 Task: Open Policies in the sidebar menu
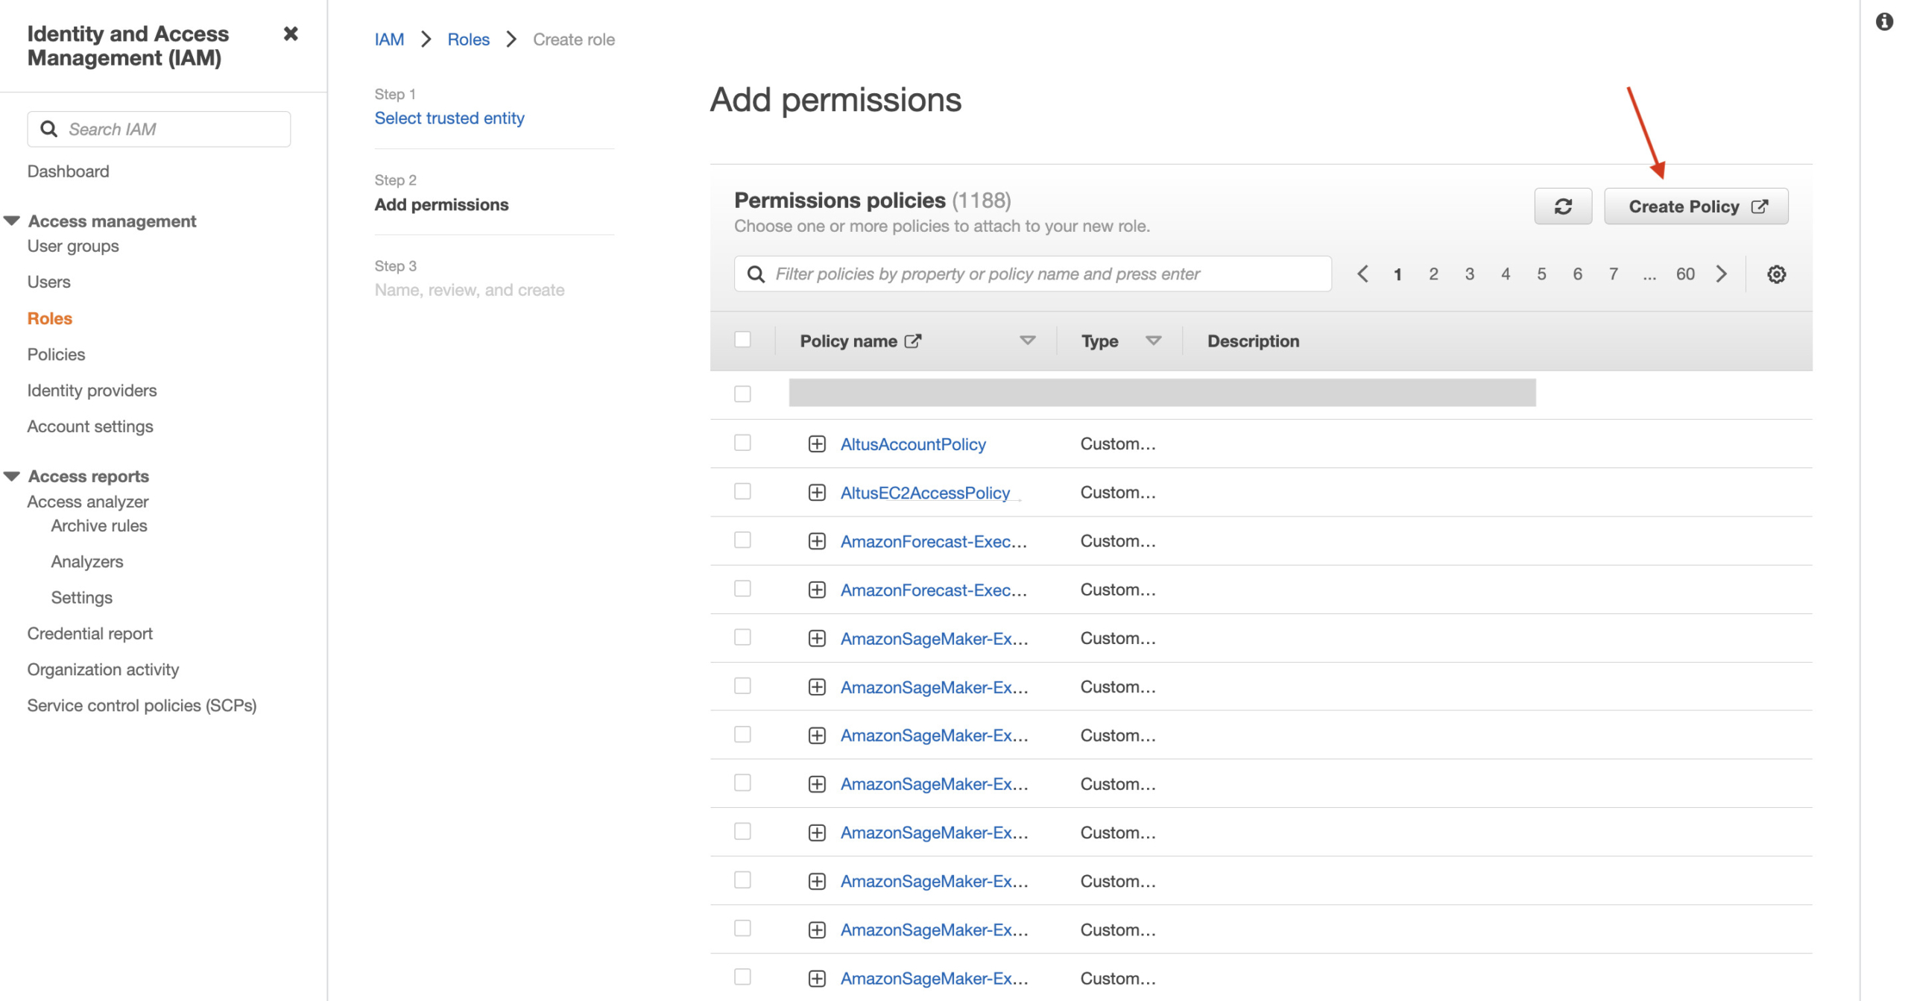point(56,354)
